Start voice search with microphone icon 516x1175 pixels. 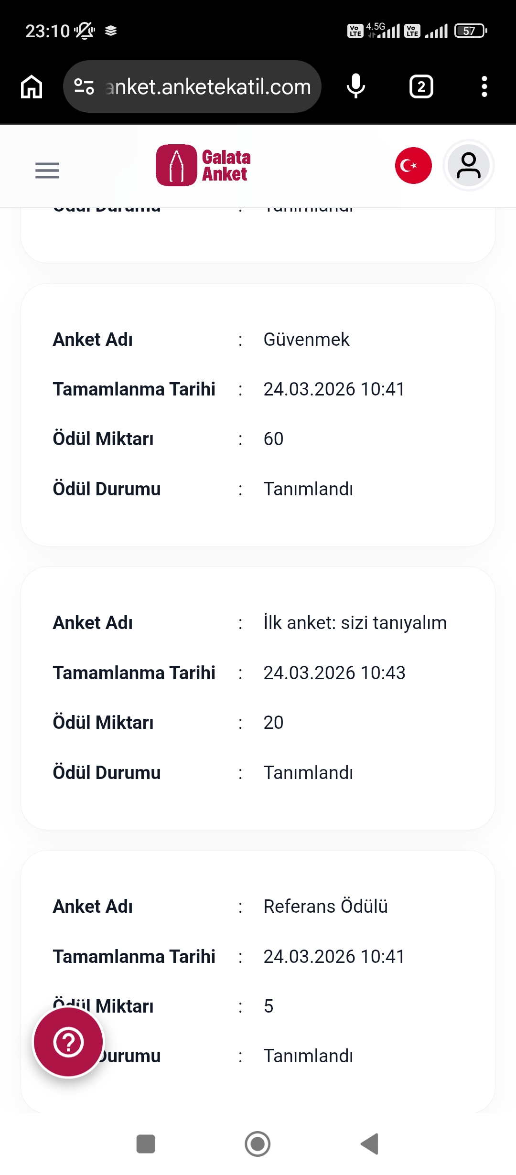click(x=355, y=86)
